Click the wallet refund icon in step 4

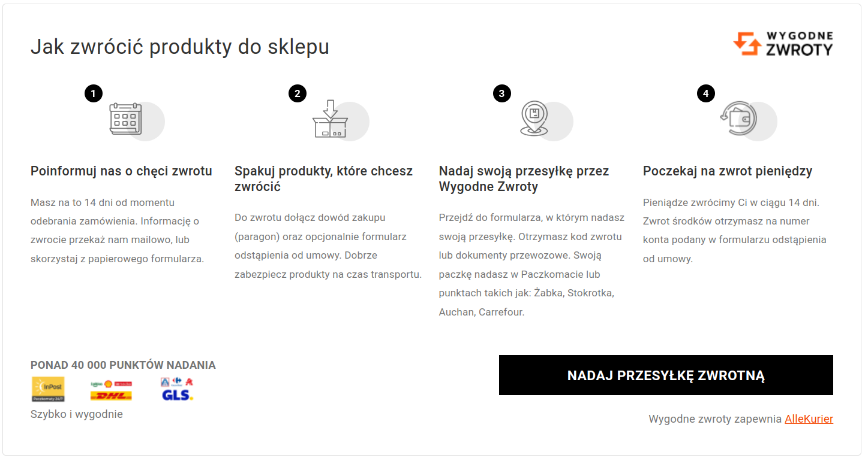pyautogui.click(x=738, y=117)
